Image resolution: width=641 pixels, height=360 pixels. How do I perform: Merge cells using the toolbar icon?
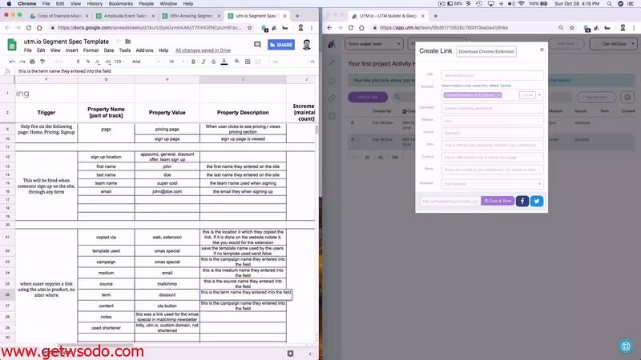click(x=258, y=62)
